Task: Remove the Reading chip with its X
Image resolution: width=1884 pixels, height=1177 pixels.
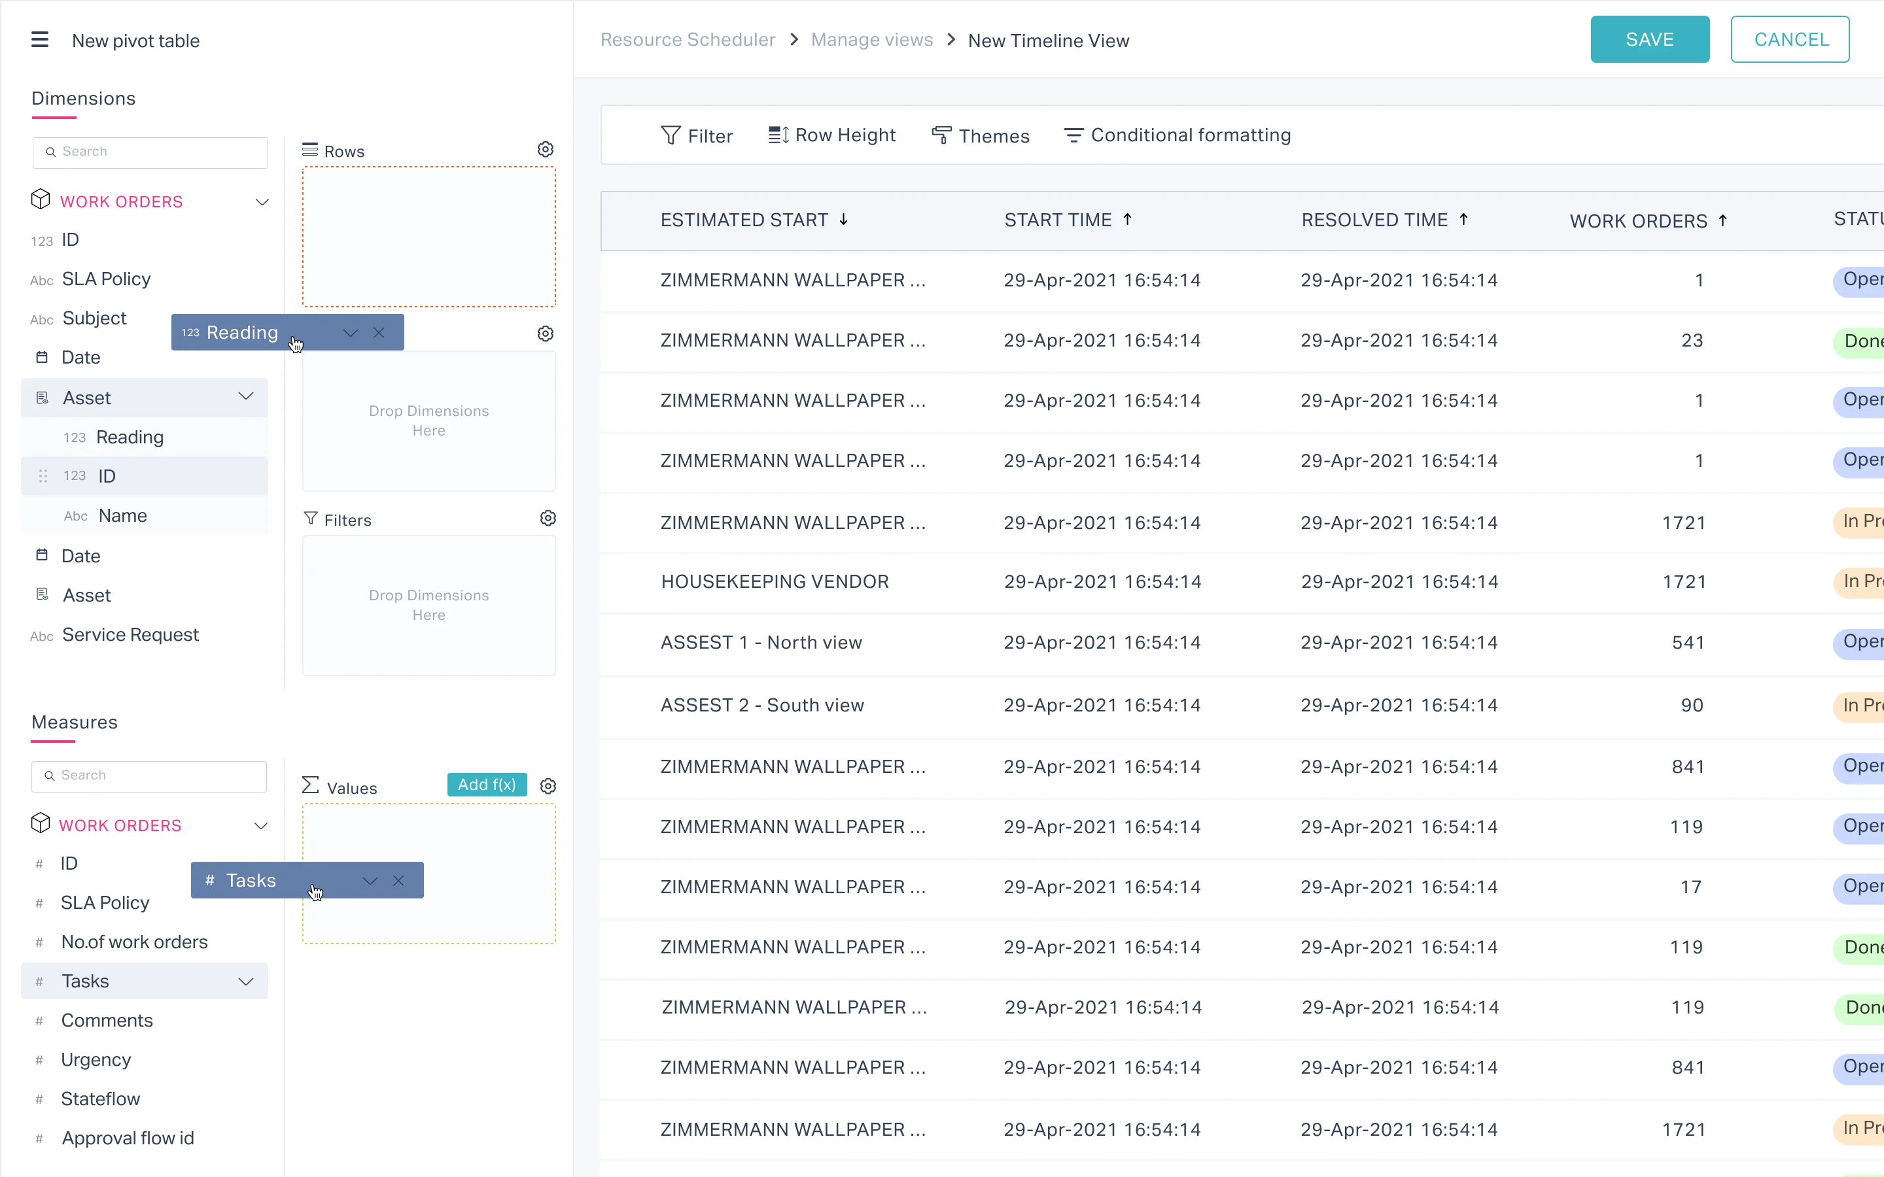Action: (x=379, y=333)
